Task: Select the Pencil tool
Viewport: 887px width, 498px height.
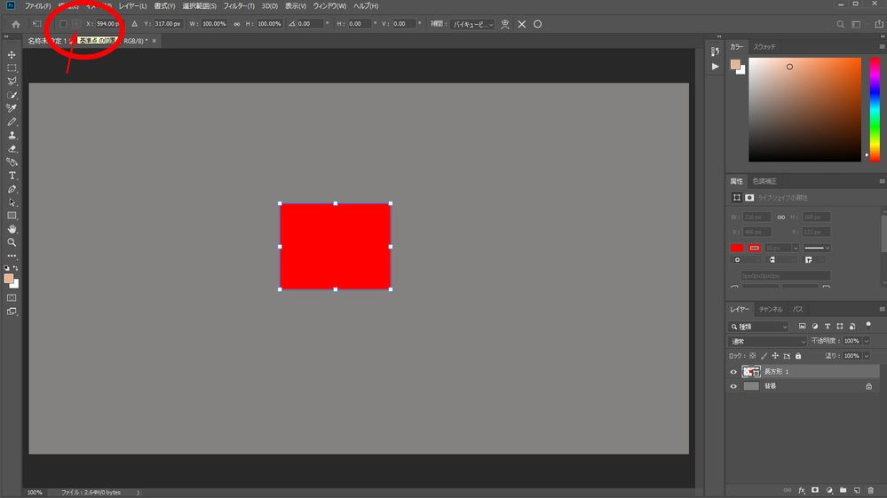Action: click(12, 122)
